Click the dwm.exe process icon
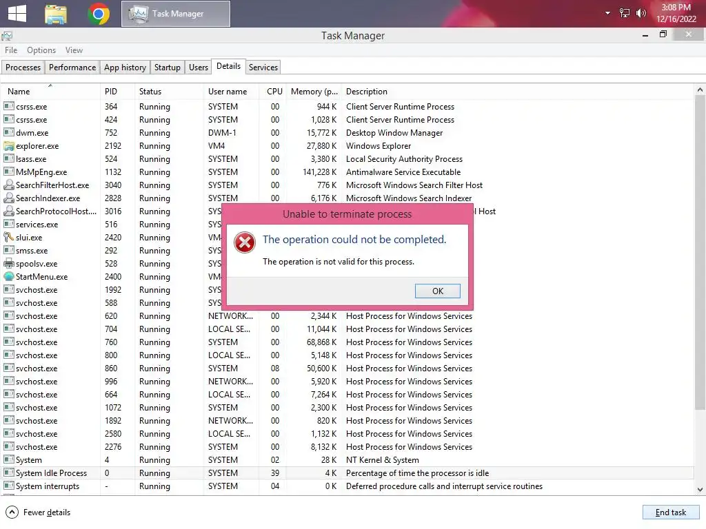The height and width of the screenshot is (529, 706). pyautogui.click(x=8, y=133)
